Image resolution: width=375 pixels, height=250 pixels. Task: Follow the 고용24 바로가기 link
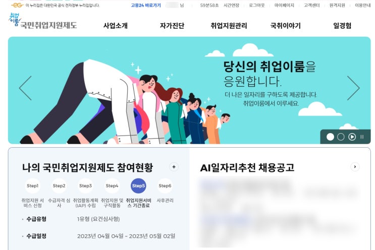click(146, 5)
